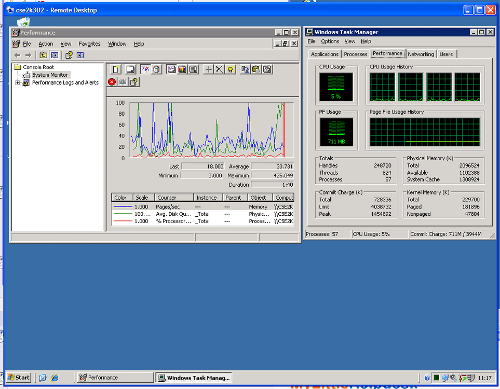Open the View menu in Performance

[66, 44]
